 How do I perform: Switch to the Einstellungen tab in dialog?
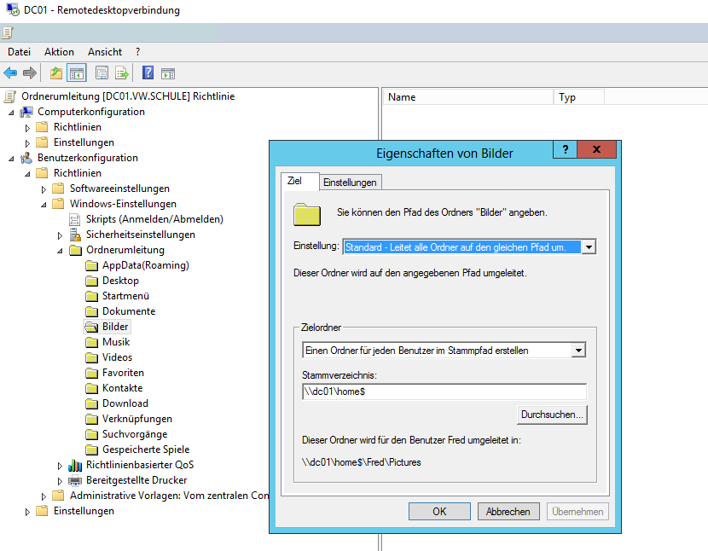pos(350,183)
